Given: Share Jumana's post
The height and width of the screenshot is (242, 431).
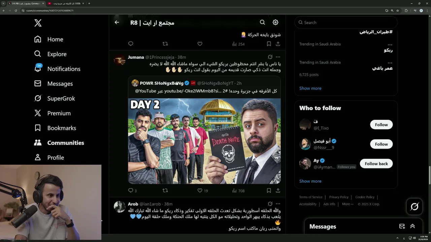Looking at the screenshot, I should 278,191.
